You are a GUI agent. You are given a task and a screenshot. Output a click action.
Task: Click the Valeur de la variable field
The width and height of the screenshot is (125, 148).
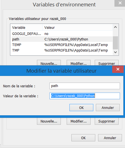[x=85, y=96]
